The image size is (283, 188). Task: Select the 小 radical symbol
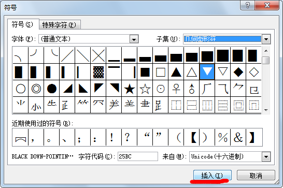pyautogui.click(x=36, y=105)
